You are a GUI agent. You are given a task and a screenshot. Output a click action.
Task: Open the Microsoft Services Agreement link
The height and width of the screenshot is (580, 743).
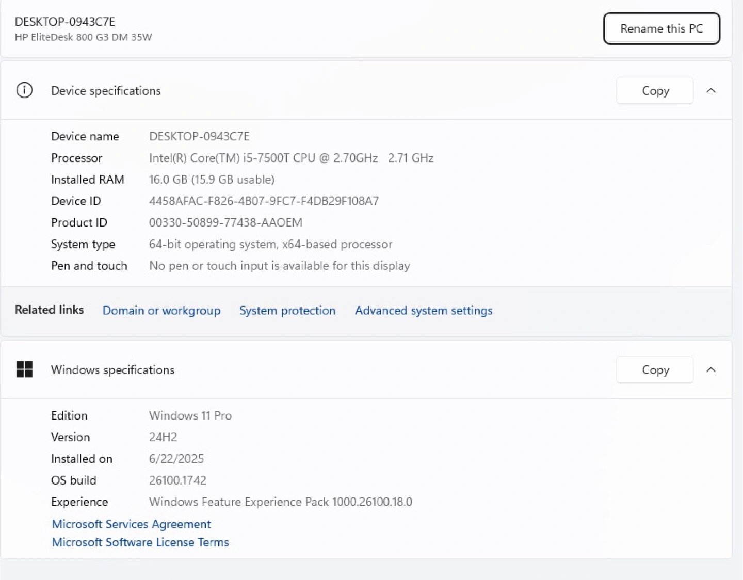pyautogui.click(x=132, y=524)
